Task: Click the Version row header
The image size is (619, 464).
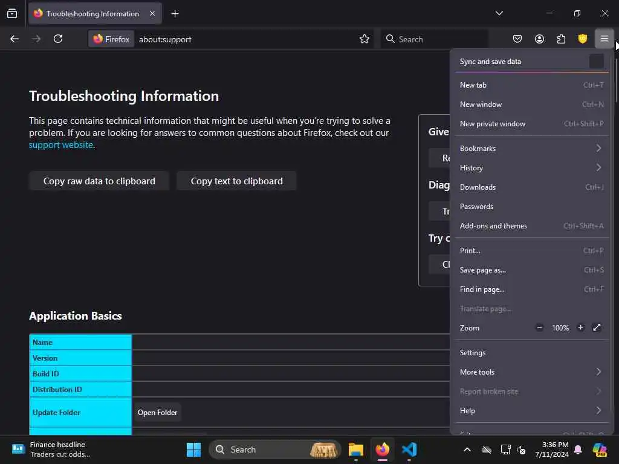Action: tap(80, 358)
